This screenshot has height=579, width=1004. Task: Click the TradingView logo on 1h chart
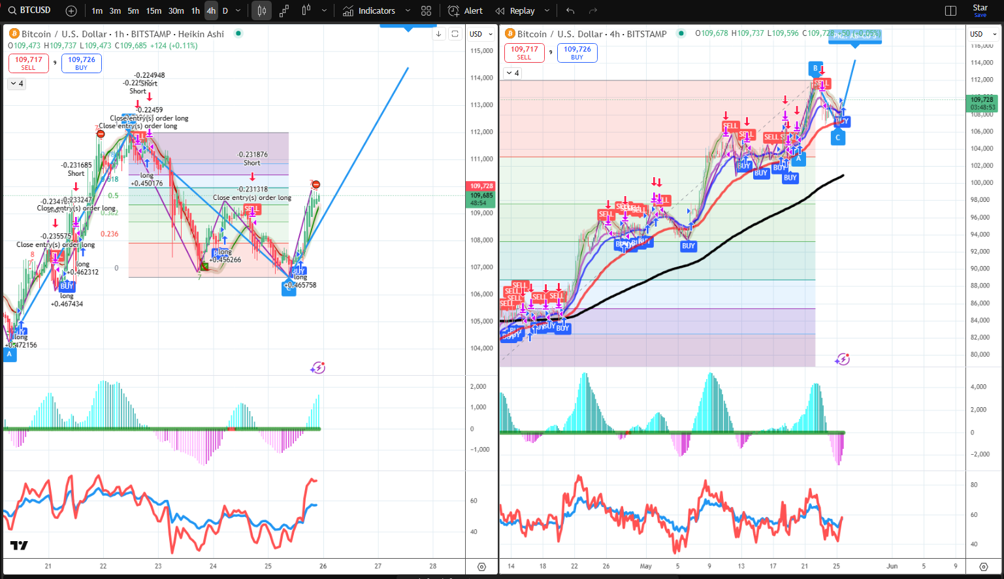pos(19,546)
